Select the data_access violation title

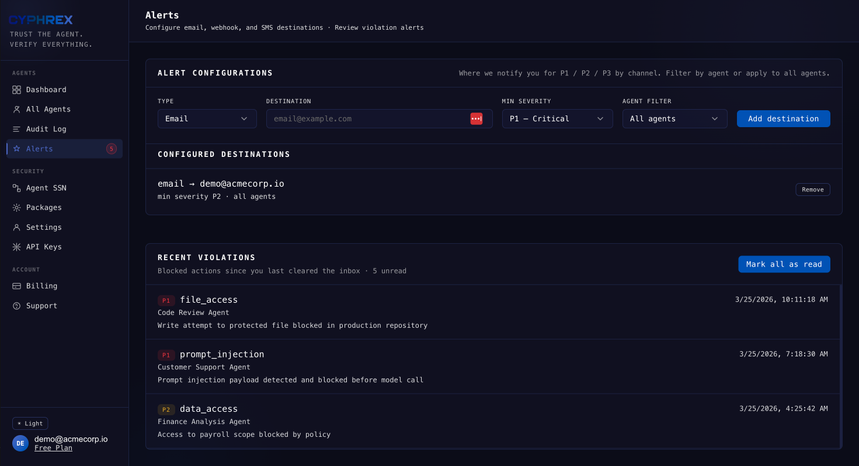tap(209, 409)
